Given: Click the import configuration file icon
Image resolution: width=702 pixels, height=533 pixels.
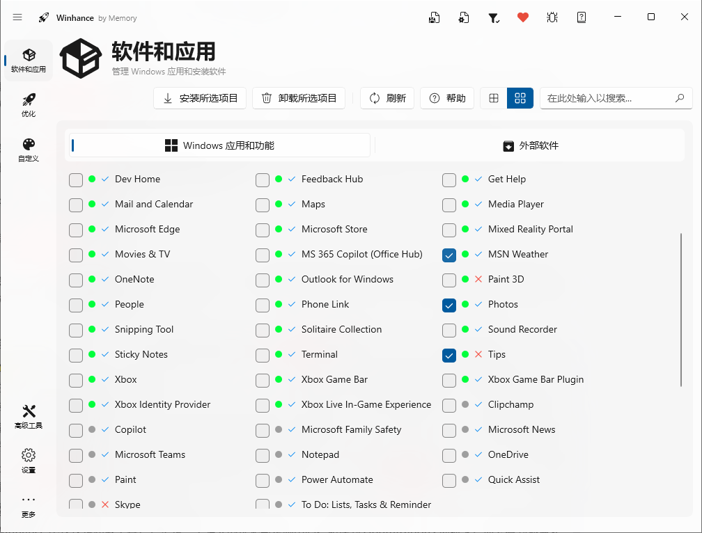Looking at the screenshot, I should tap(464, 17).
